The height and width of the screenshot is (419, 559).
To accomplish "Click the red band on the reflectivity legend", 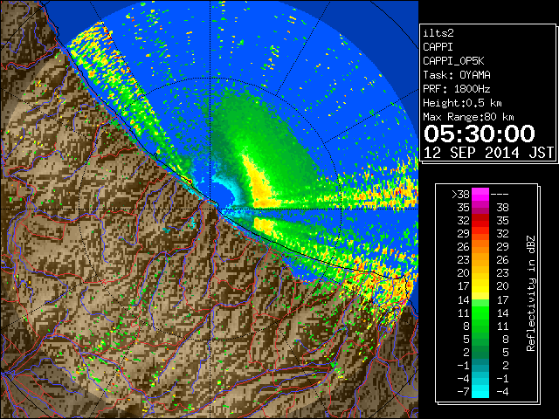I will pyautogui.click(x=480, y=221).
